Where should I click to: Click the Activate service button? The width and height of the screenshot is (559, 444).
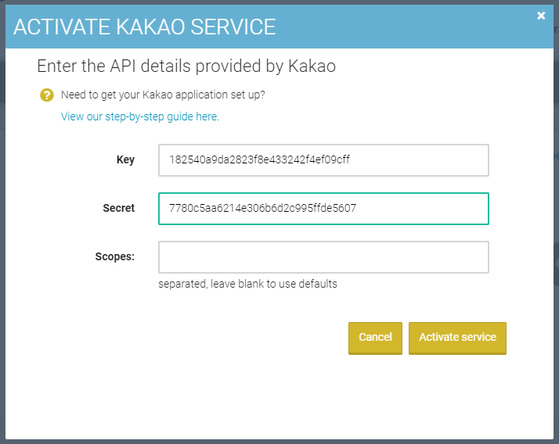[x=457, y=338]
